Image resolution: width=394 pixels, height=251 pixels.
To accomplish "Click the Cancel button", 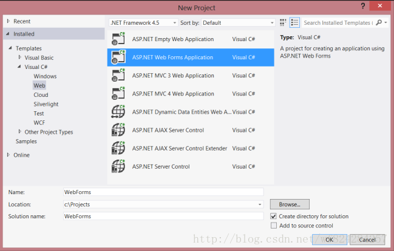I will click(x=367, y=240).
